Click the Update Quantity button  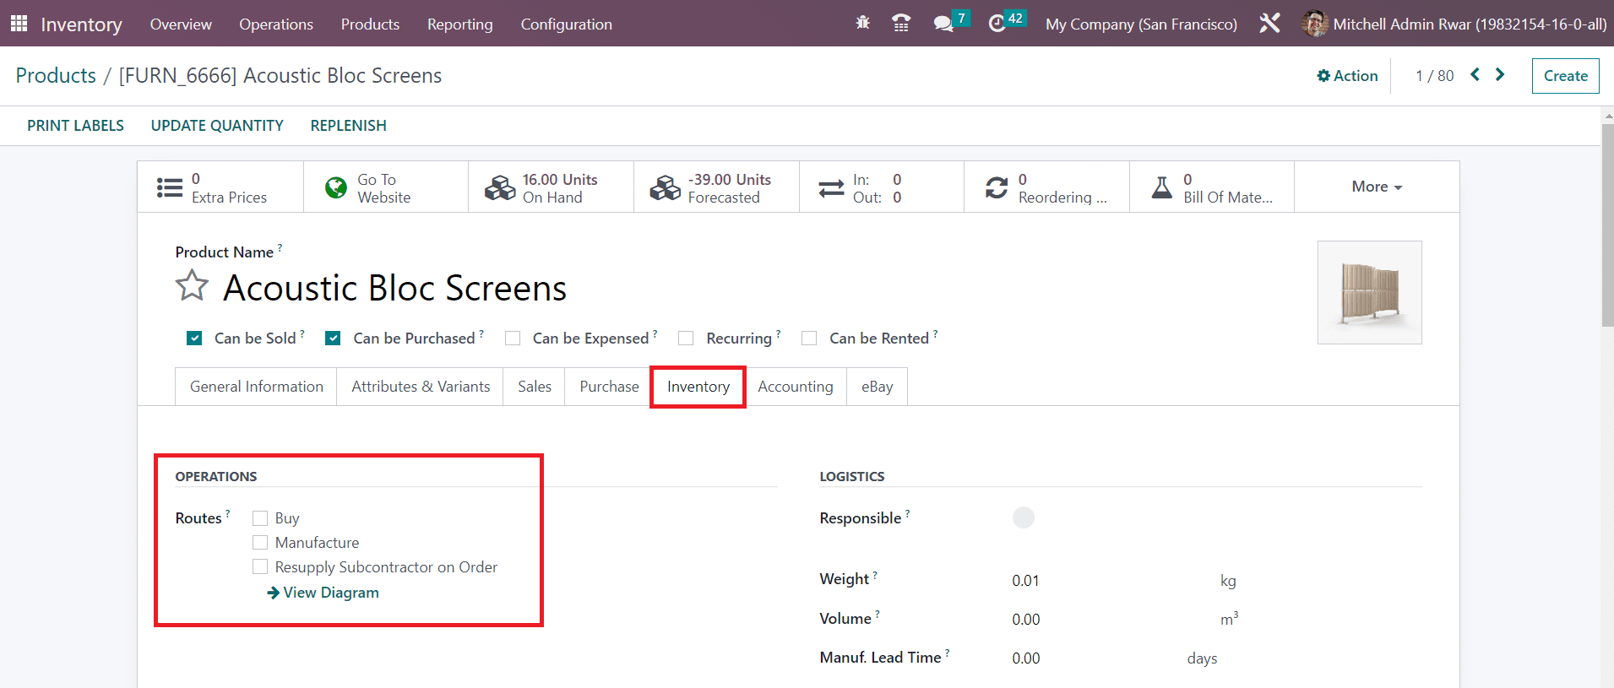pyautogui.click(x=217, y=126)
